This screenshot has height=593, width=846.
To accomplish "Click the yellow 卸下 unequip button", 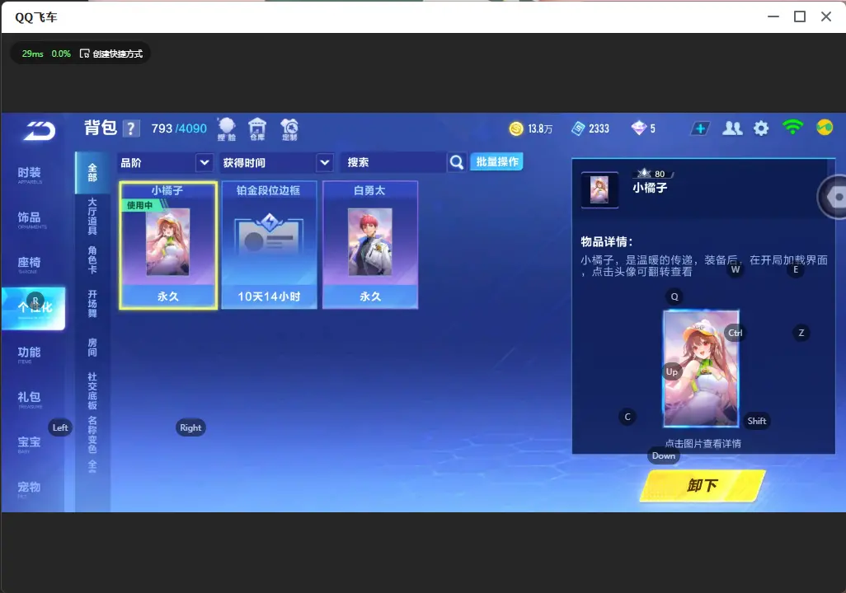I will click(x=703, y=486).
